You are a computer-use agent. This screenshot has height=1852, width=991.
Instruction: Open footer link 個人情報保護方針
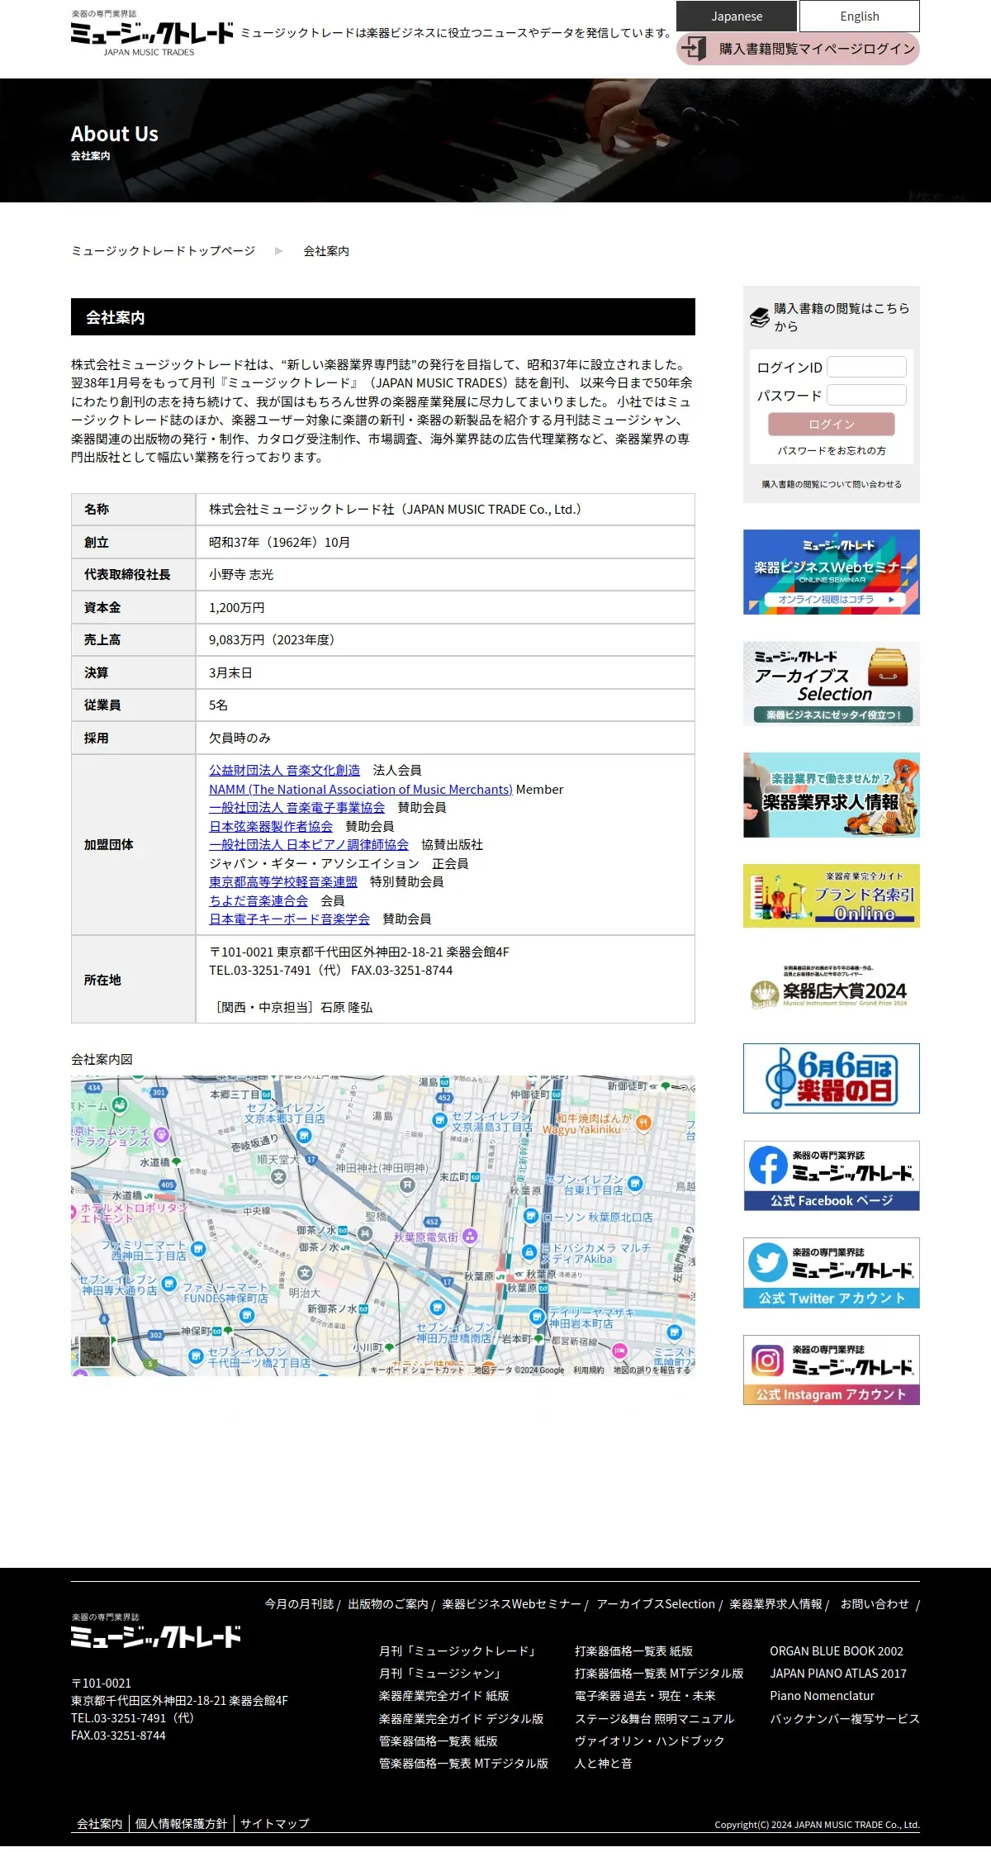coord(181,1823)
